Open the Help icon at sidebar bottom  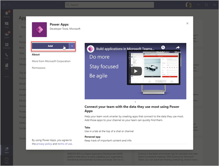point(7,160)
